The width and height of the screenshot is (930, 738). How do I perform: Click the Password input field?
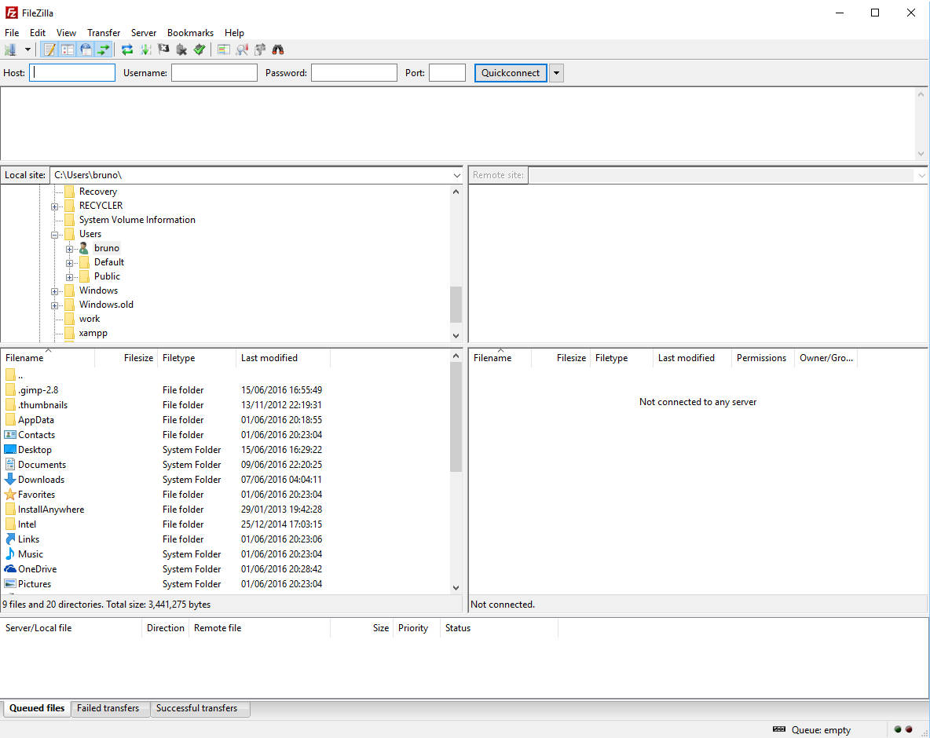(354, 73)
